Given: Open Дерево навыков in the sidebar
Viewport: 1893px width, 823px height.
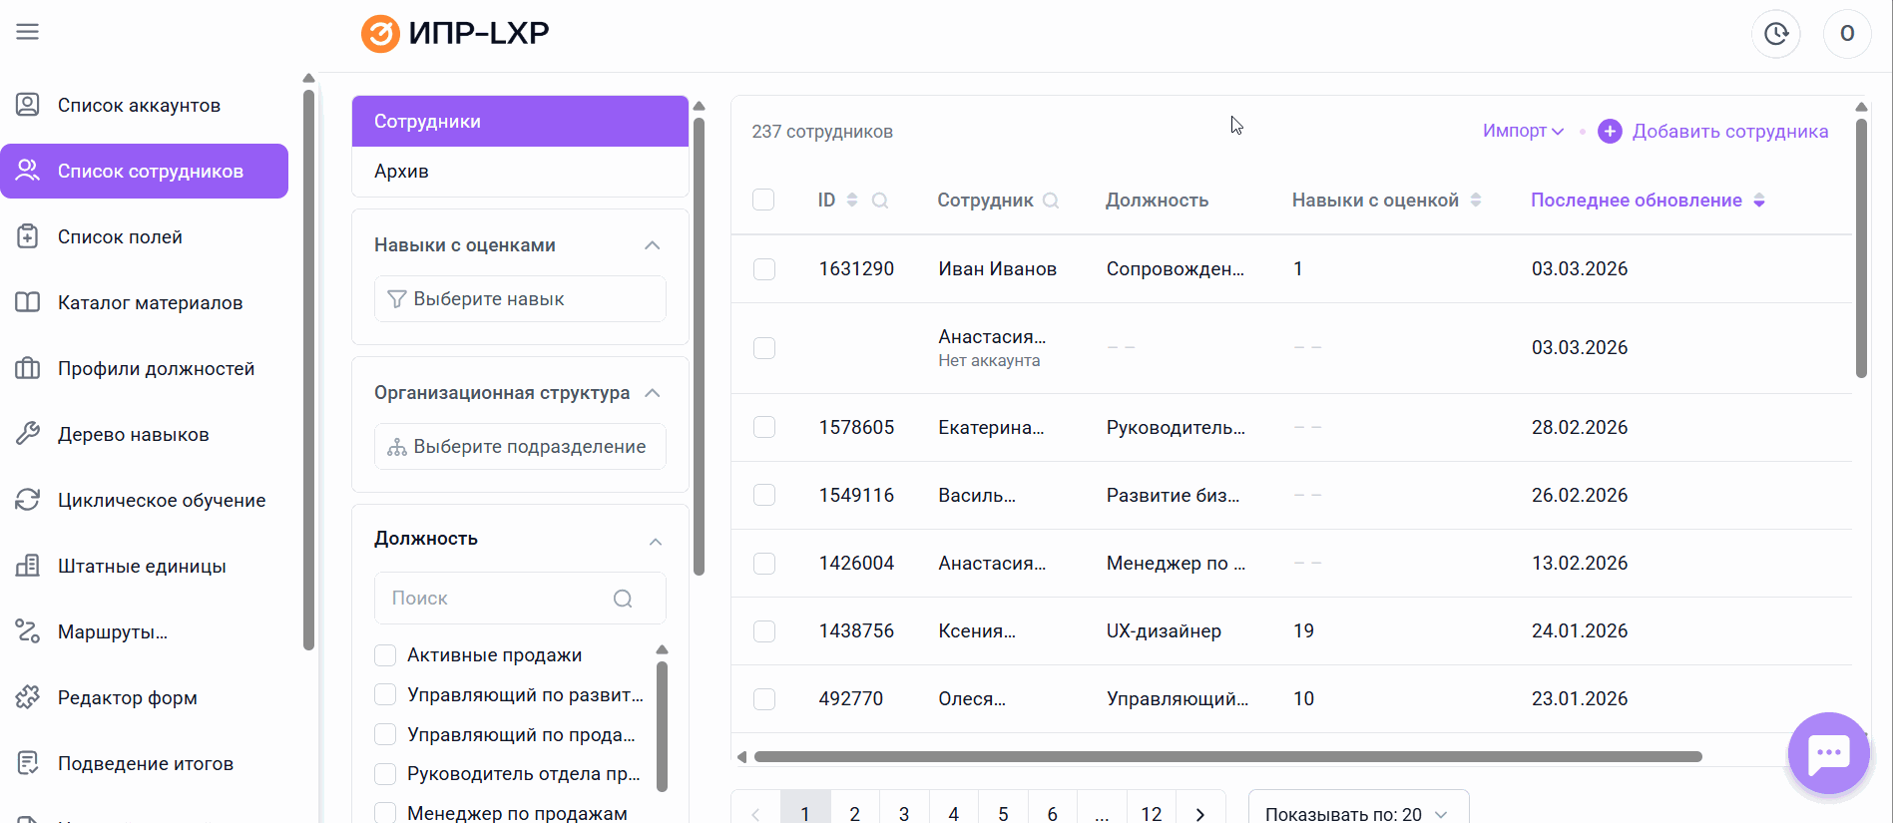Looking at the screenshot, I should 133,435.
